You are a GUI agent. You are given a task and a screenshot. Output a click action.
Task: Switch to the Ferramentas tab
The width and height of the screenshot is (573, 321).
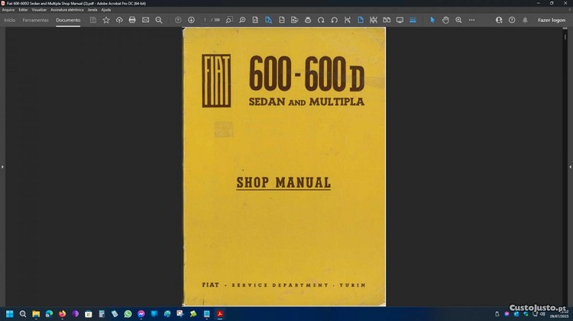pos(35,20)
